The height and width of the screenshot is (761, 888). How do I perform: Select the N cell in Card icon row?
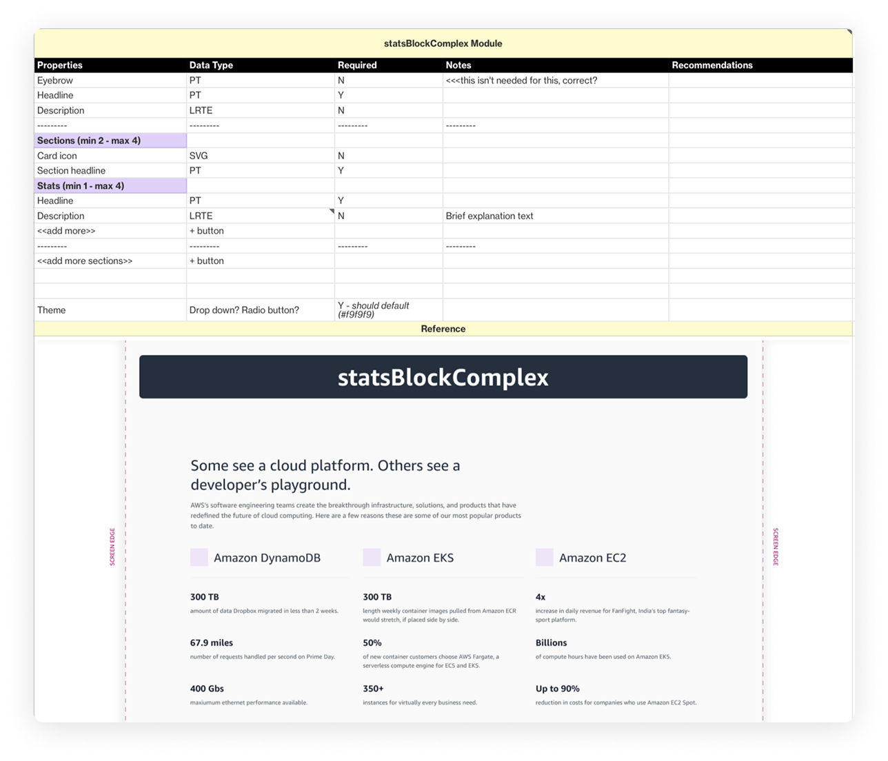coord(389,156)
